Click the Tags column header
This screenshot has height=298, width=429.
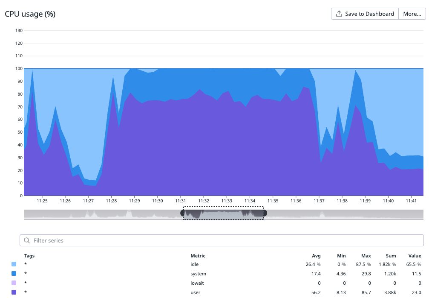[29, 256]
